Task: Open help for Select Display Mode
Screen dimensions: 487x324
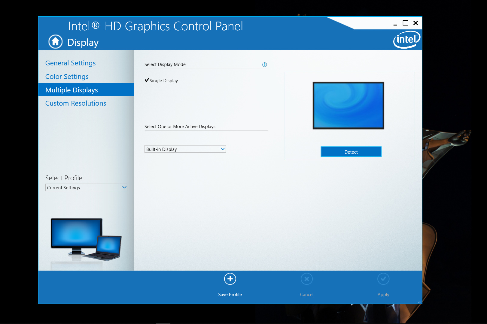Action: pyautogui.click(x=264, y=64)
